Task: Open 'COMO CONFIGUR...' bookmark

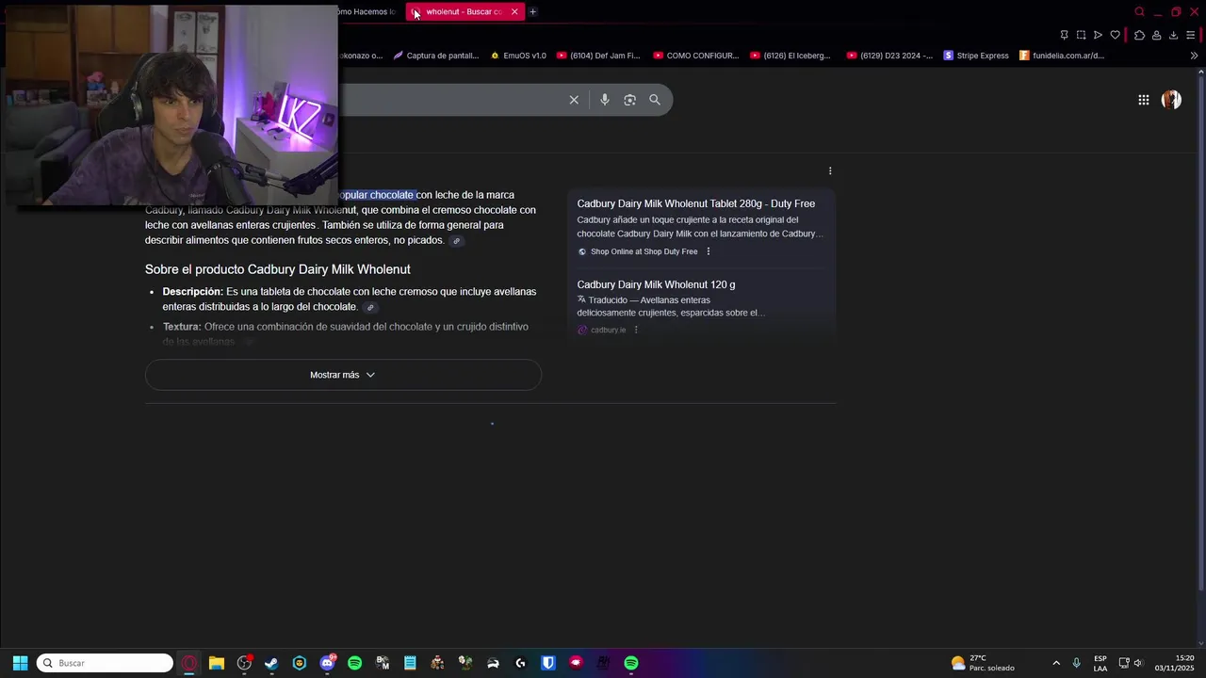Action: coord(696,56)
